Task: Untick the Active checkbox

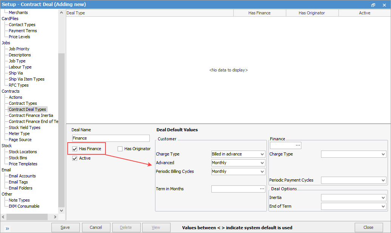Action: tap(74, 158)
